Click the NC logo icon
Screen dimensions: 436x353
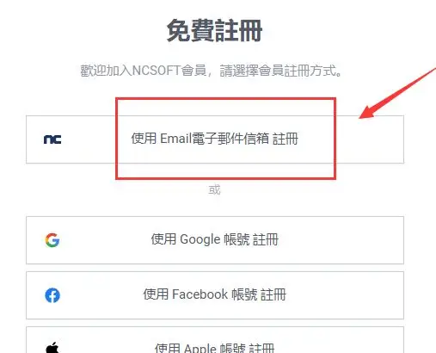[x=52, y=139]
